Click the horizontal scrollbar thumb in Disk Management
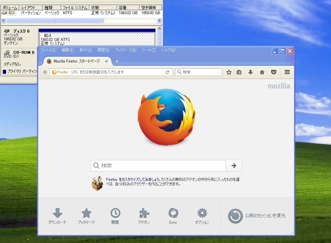Viewport: 331px width, 243px height. click(x=55, y=21)
